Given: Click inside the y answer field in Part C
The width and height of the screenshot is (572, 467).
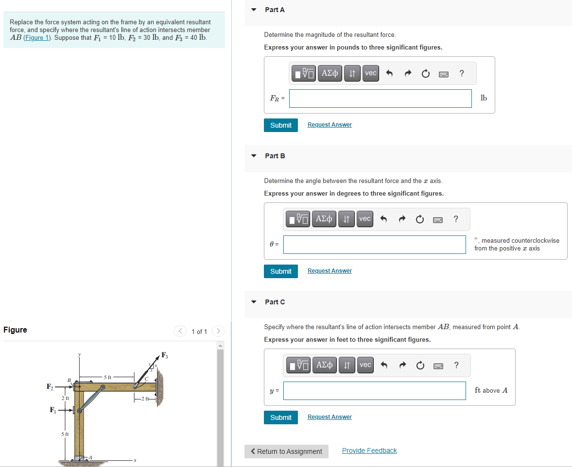Looking at the screenshot, I should [x=374, y=390].
